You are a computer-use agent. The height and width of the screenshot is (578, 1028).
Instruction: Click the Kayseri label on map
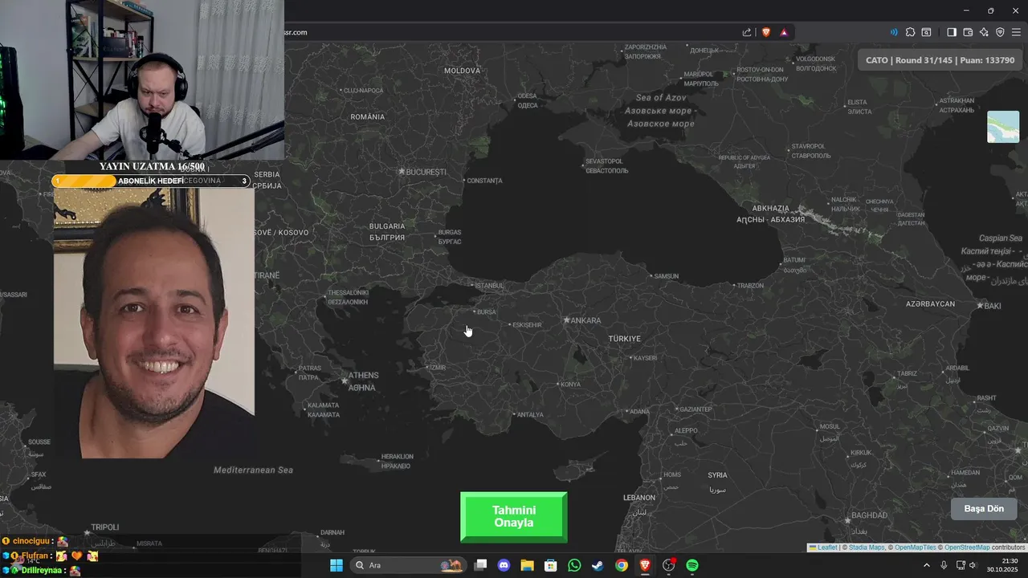coord(646,358)
